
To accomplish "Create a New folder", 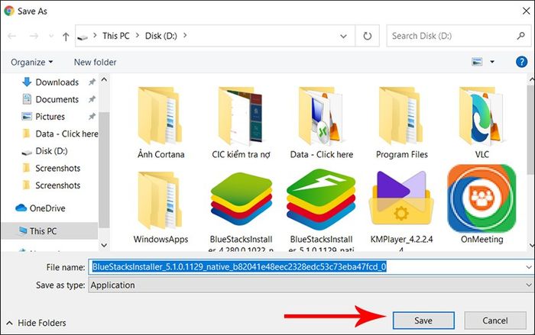I will [x=96, y=62].
